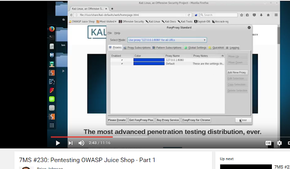Show applications grid in the dock
Viewport: 290px width, 169px height.
(52, 126)
